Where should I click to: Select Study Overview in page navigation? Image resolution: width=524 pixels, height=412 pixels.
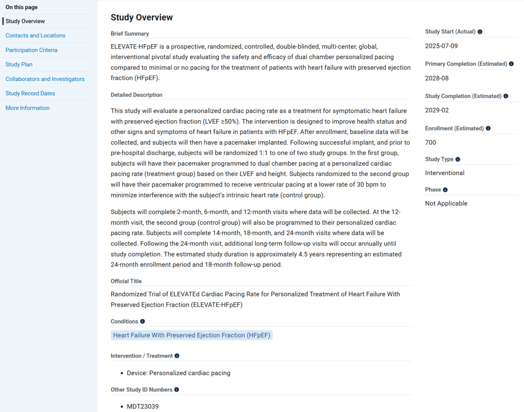[x=25, y=21]
